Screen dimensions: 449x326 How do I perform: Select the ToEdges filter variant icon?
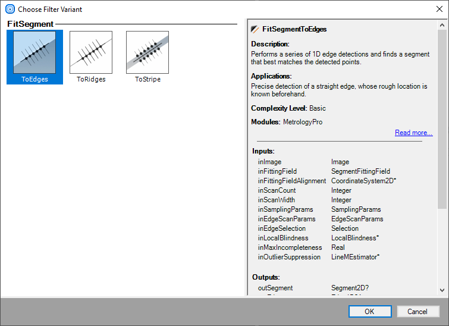pyautogui.click(x=34, y=52)
